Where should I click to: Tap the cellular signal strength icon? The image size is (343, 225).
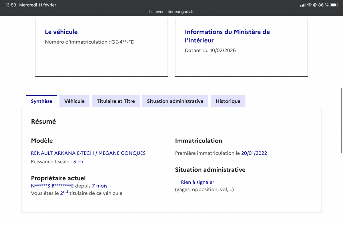pos(303,5)
